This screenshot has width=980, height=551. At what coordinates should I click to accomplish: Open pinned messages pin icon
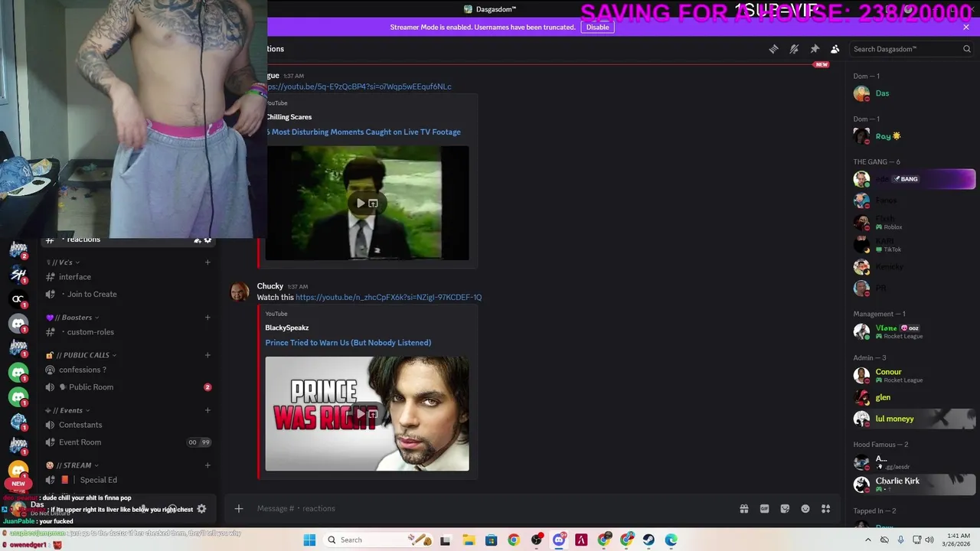pos(815,49)
